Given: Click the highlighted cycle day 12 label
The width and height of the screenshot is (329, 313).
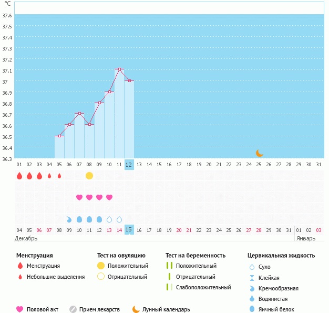Looking at the screenshot, I should [129, 165].
